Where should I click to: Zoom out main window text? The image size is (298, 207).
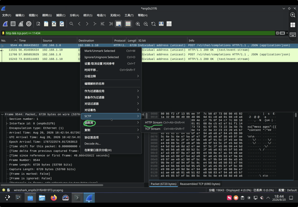[146, 24]
